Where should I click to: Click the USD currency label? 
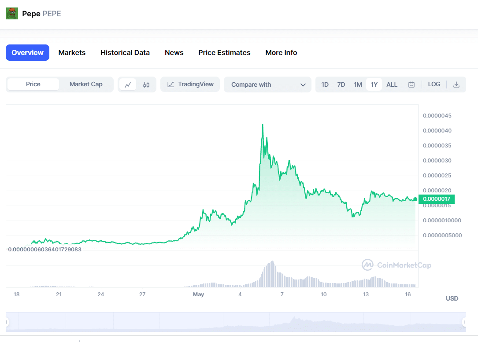[452, 298]
